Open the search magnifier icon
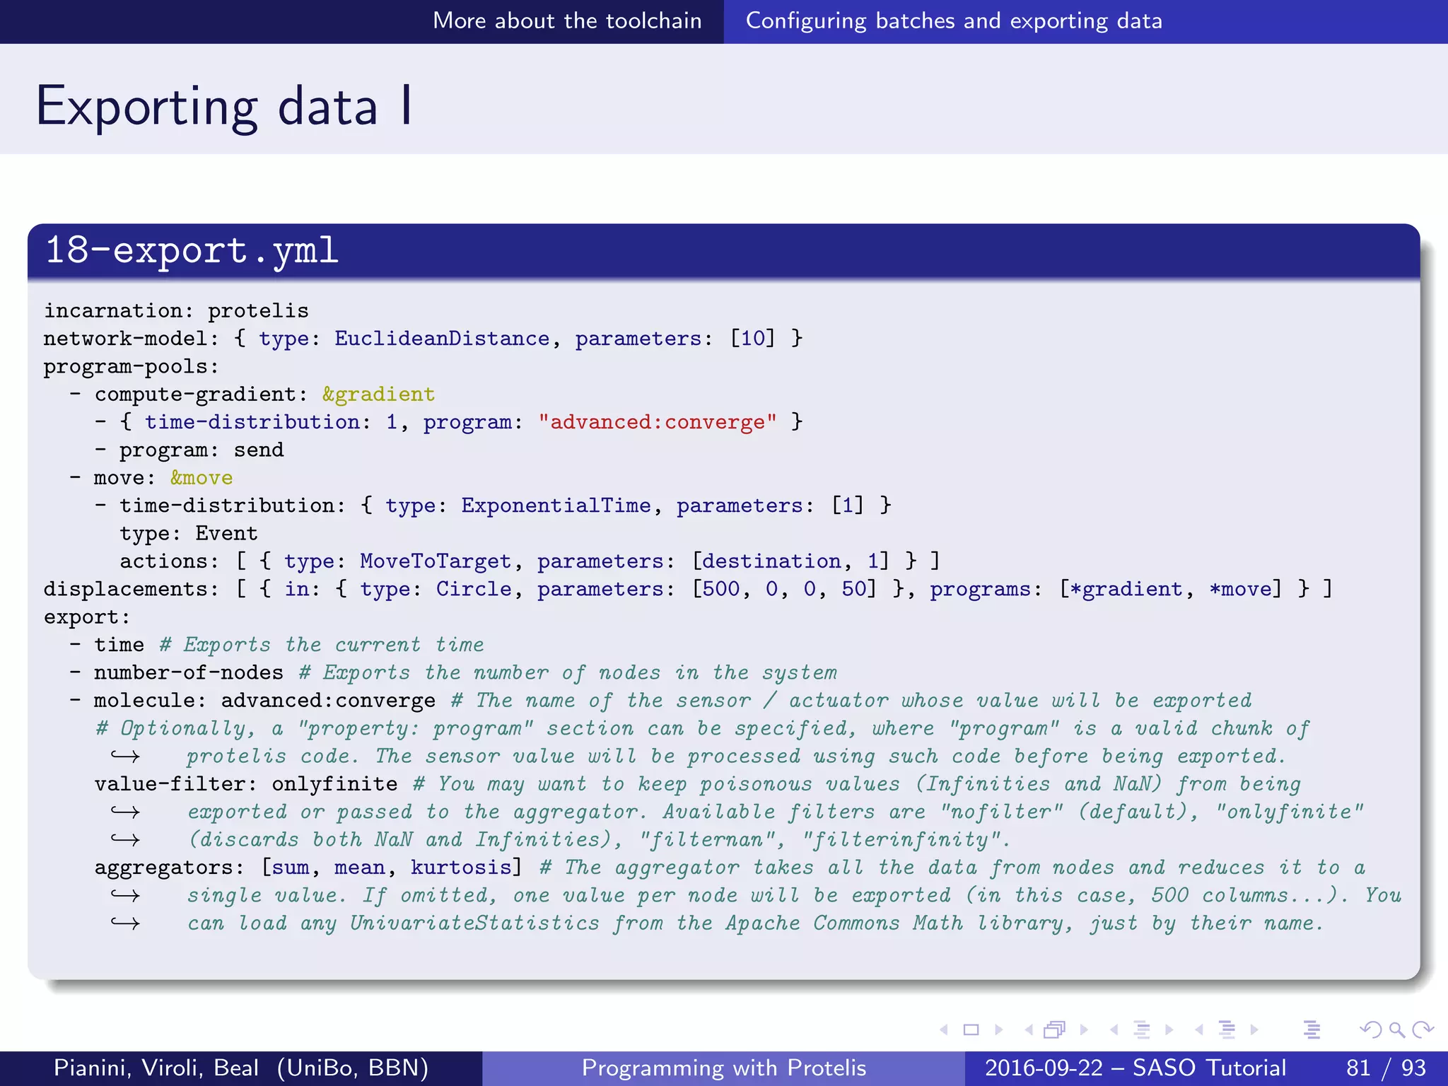 pyautogui.click(x=1396, y=1030)
